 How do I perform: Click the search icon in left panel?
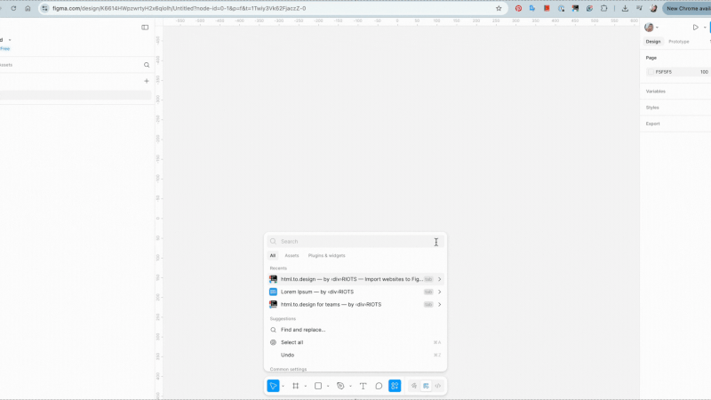tap(147, 65)
